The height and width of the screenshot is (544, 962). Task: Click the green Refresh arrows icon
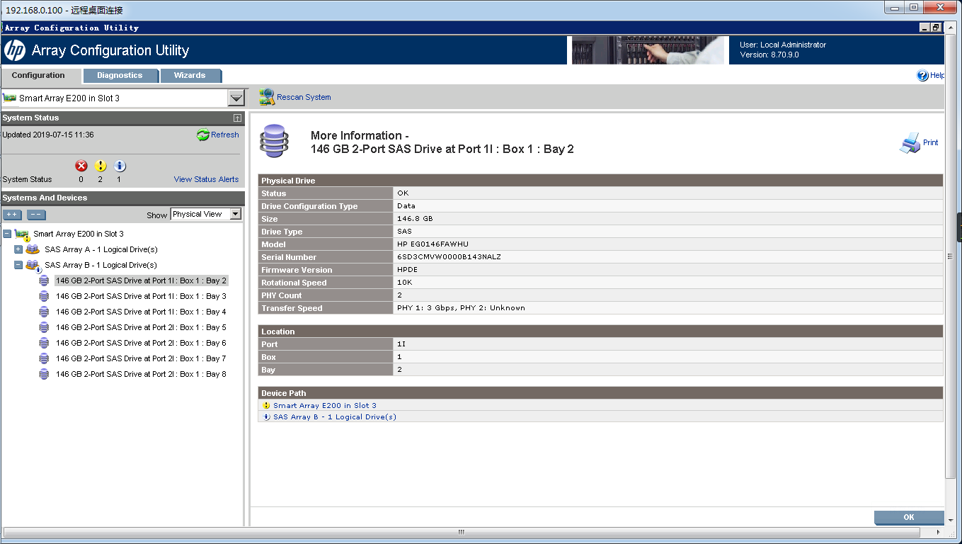(x=203, y=135)
